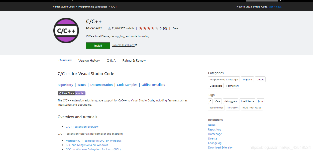Screen dimensions: 313x152
Task: Open the Offline Installers link
Action: 153,85
